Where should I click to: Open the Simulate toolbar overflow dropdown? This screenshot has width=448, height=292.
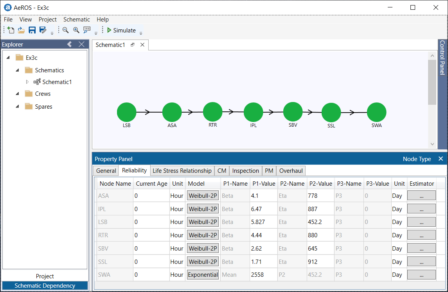[141, 33]
